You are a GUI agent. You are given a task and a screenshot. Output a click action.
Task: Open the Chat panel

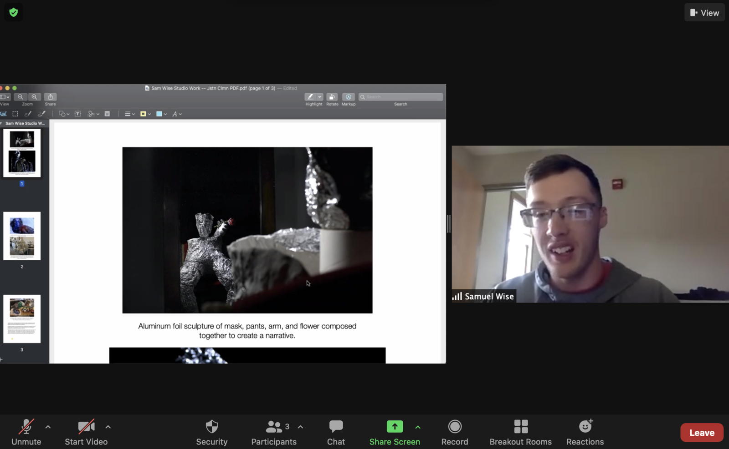(336, 432)
